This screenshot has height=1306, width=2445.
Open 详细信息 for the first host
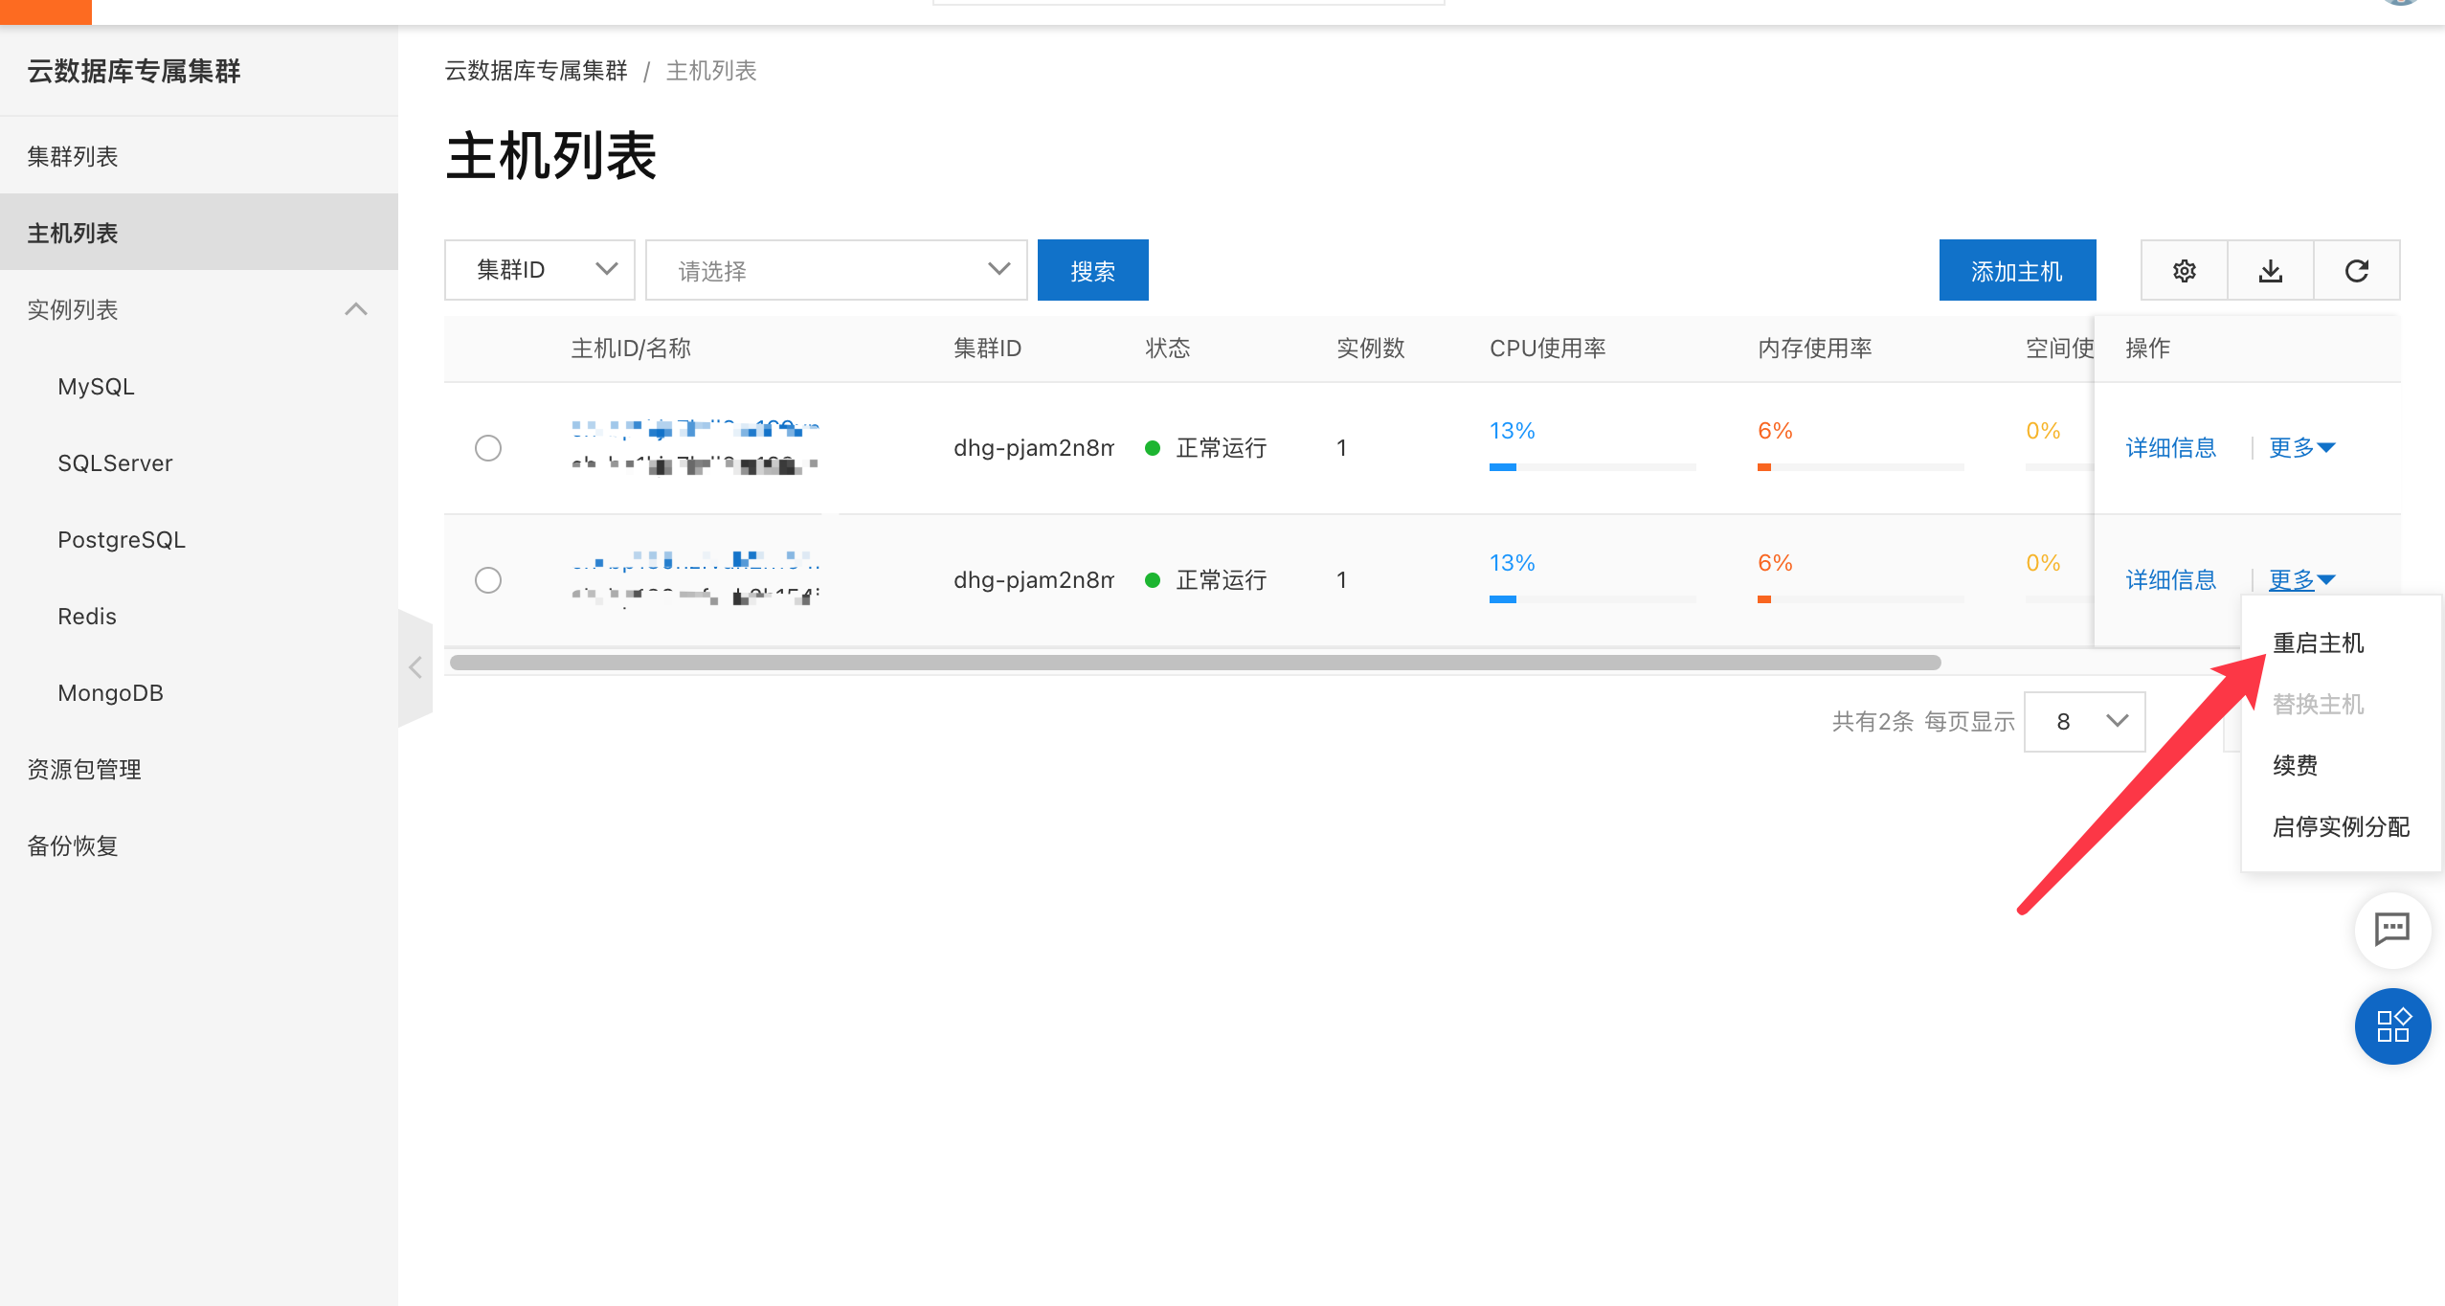(x=2169, y=447)
